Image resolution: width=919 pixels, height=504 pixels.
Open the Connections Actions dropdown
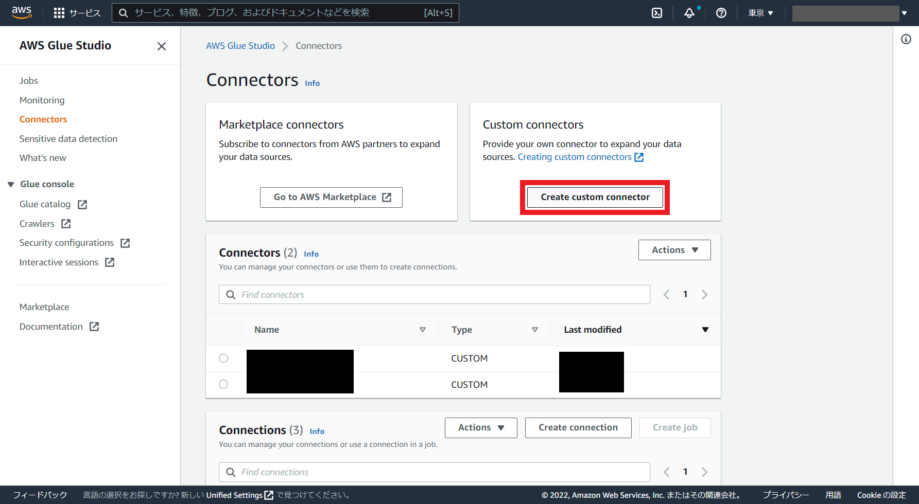481,428
